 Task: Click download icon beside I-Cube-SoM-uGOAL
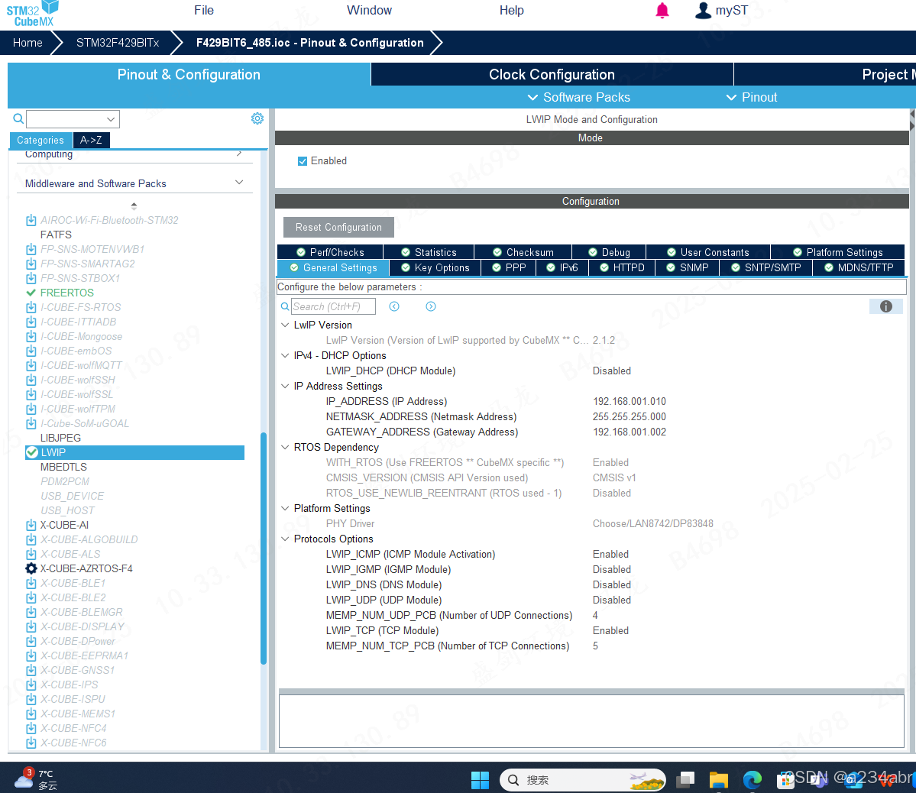tap(31, 424)
